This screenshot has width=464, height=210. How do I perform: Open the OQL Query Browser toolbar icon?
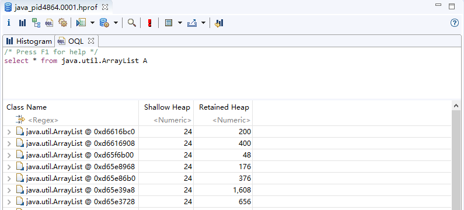(x=50, y=23)
